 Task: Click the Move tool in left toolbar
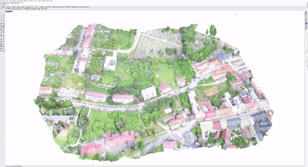click(x=1, y=42)
